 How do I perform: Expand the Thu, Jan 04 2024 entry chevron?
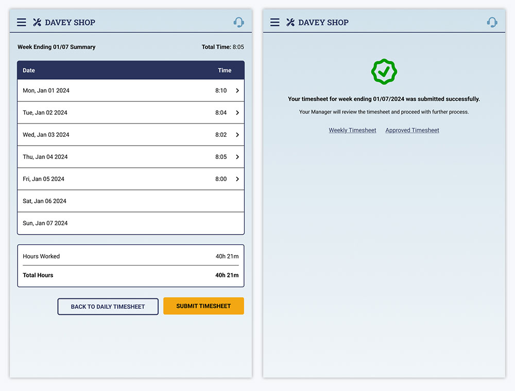237,157
